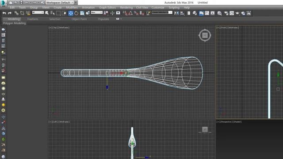Expand the redo history arrow in quick access
Screen dimensions: 283x159
click(38, 3)
